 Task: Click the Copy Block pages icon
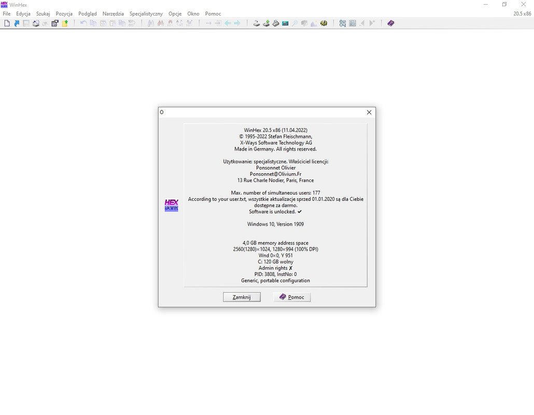[x=93, y=23]
